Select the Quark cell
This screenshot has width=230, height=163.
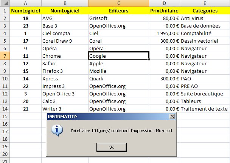118,78
